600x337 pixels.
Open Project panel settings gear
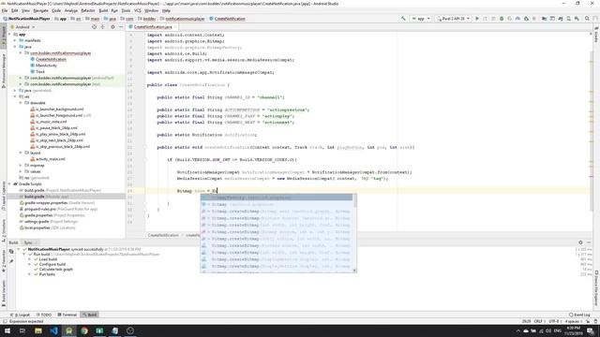(112, 27)
